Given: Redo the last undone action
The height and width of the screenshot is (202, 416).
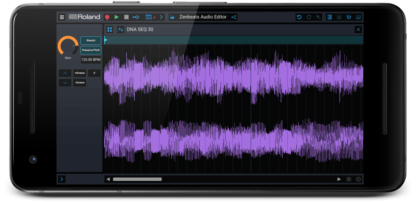Looking at the screenshot, I should pyautogui.click(x=308, y=17).
